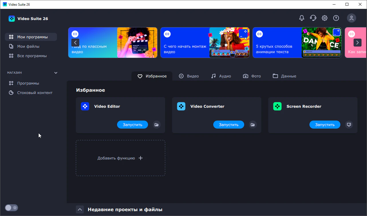This screenshot has height=216, width=367.
Task: Select the Фото tab
Action: [x=252, y=76]
